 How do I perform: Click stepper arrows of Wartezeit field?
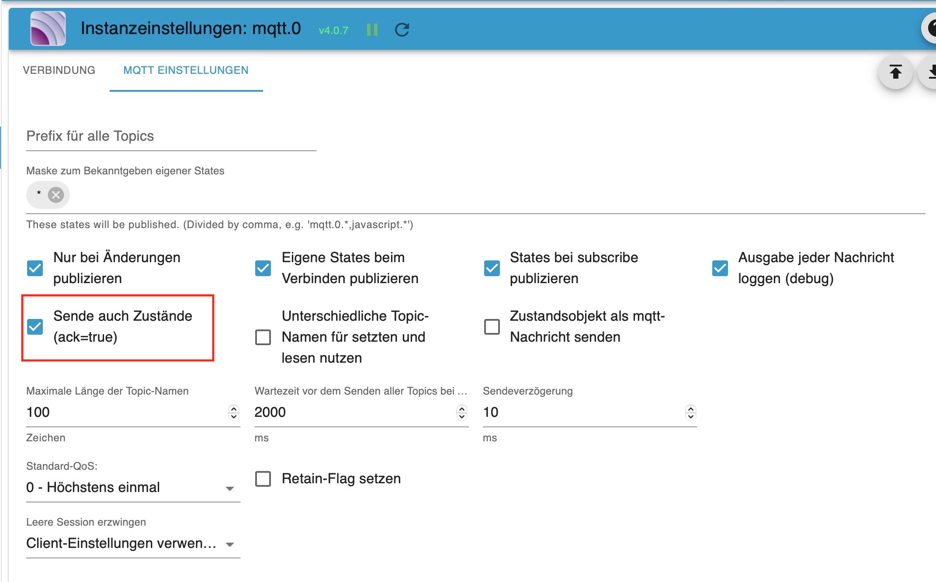coord(462,412)
